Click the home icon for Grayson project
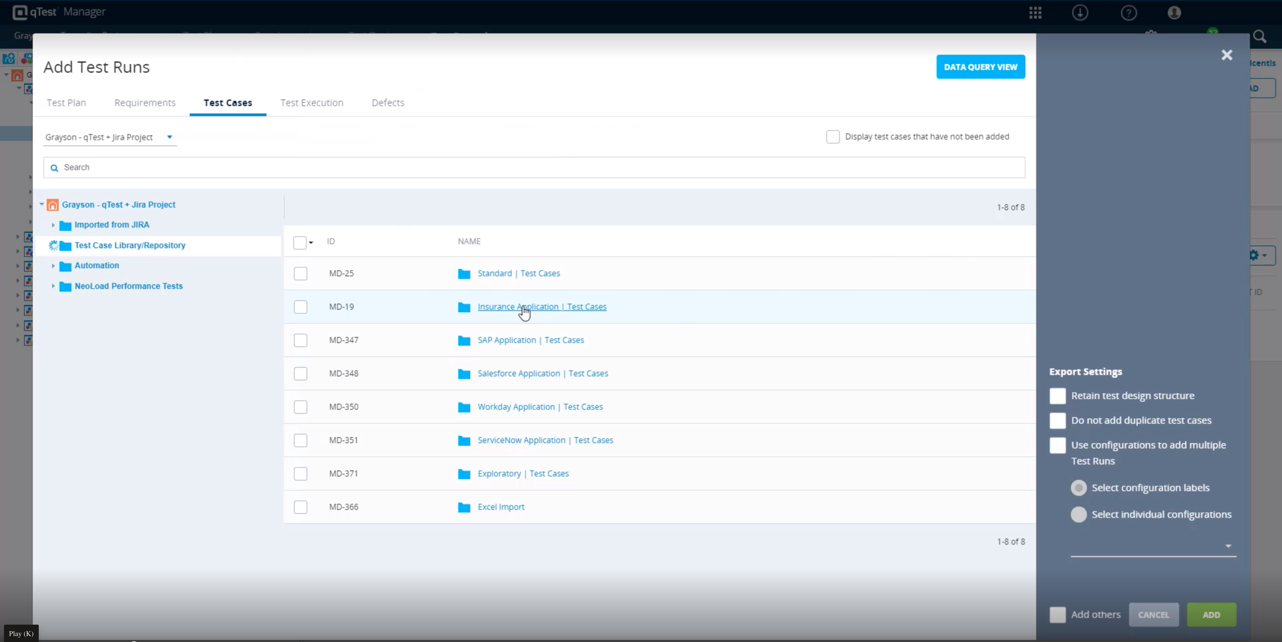 (52, 204)
